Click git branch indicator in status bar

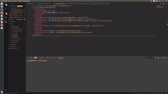tap(7, 93)
